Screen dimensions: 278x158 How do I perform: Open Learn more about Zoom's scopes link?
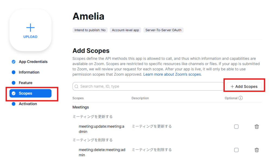(172, 75)
